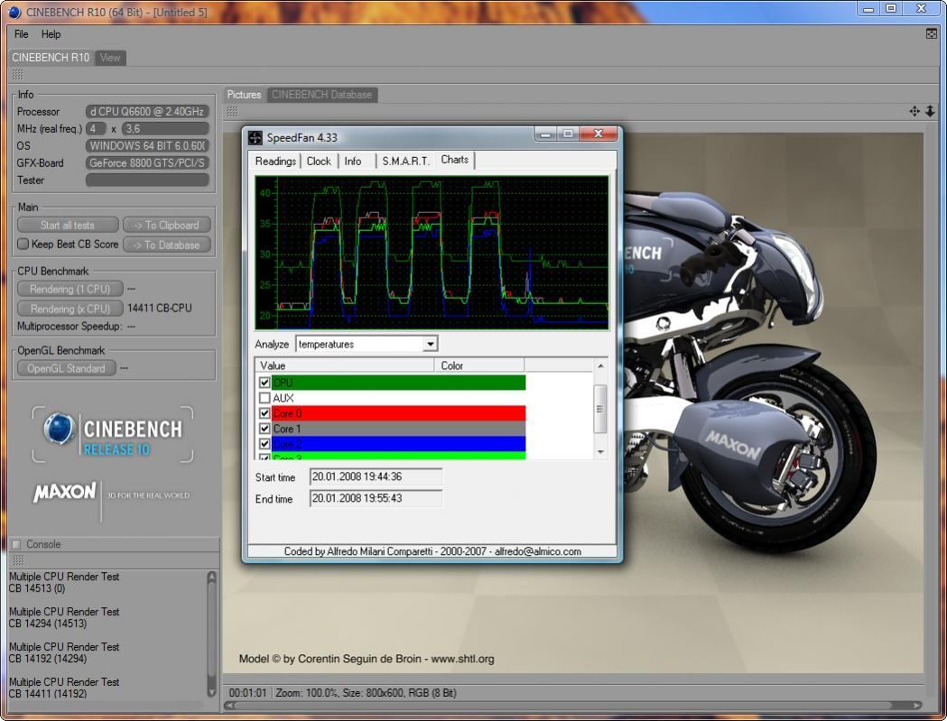Click the blue Core 2 color swatch
The width and height of the screenshot is (947, 721).
[x=399, y=444]
